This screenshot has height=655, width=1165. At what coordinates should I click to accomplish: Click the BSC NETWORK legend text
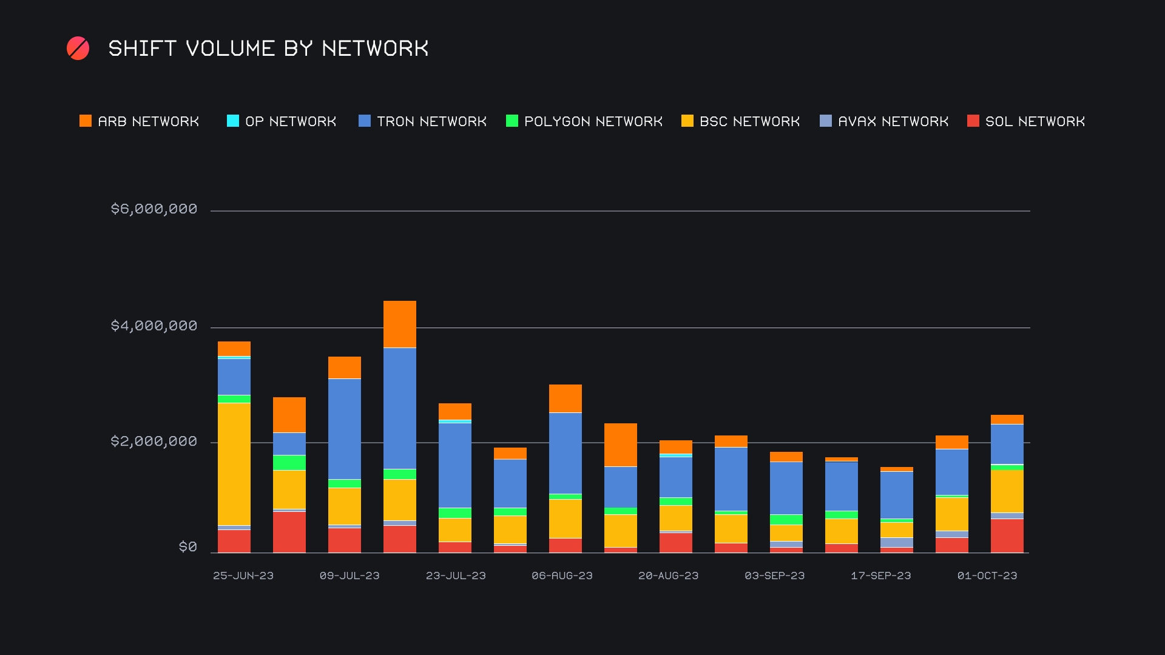point(749,122)
